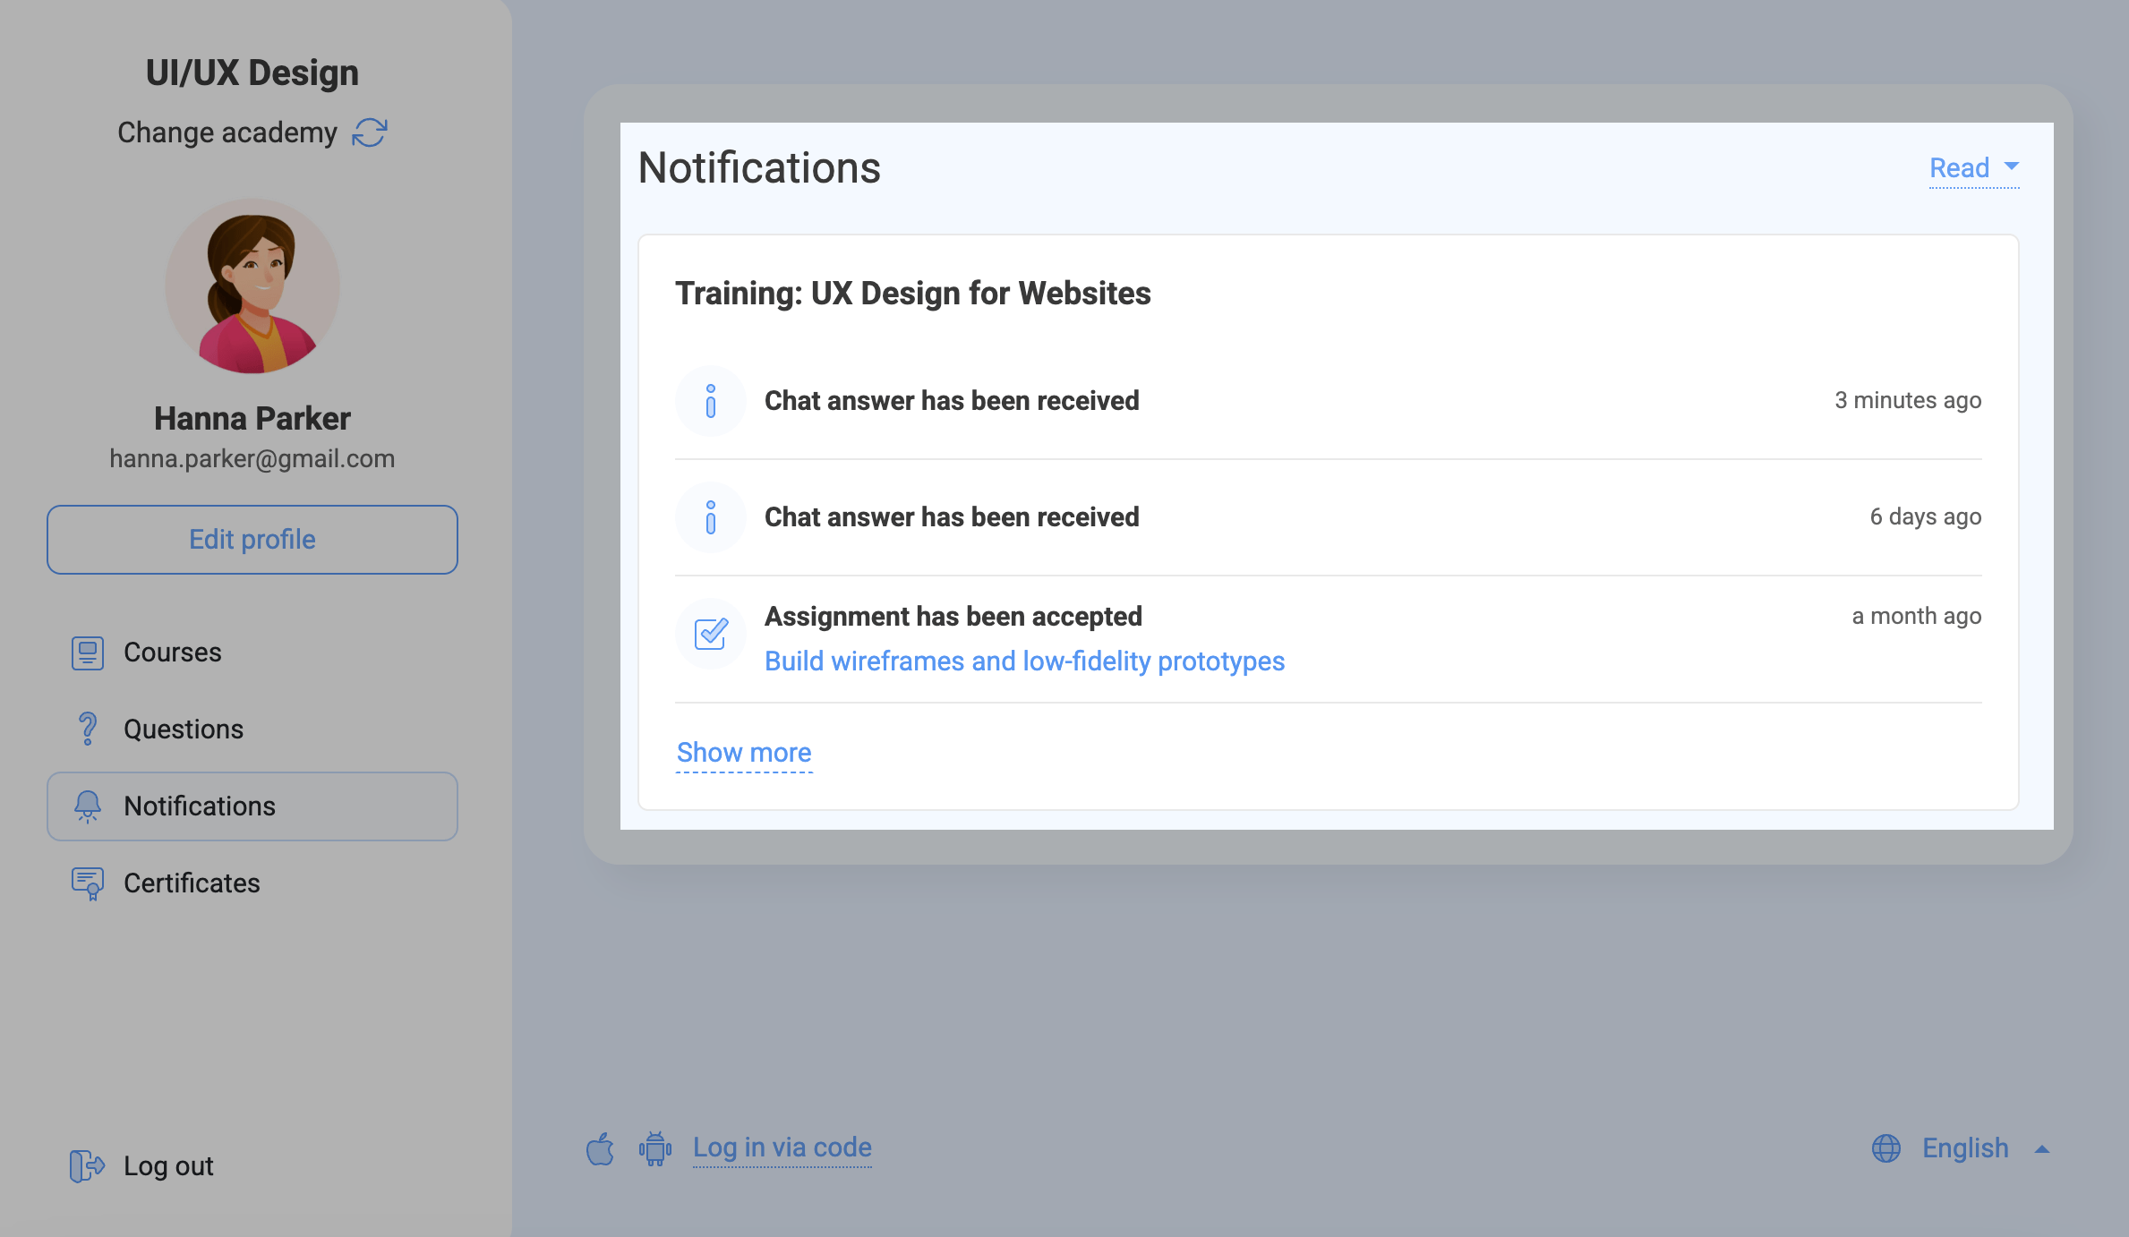Click the Log in via code link

click(782, 1147)
